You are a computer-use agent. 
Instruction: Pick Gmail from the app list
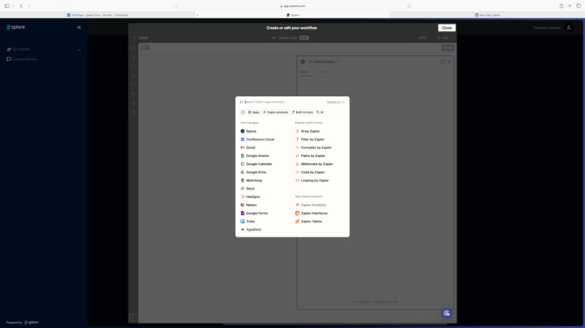[x=248, y=147]
